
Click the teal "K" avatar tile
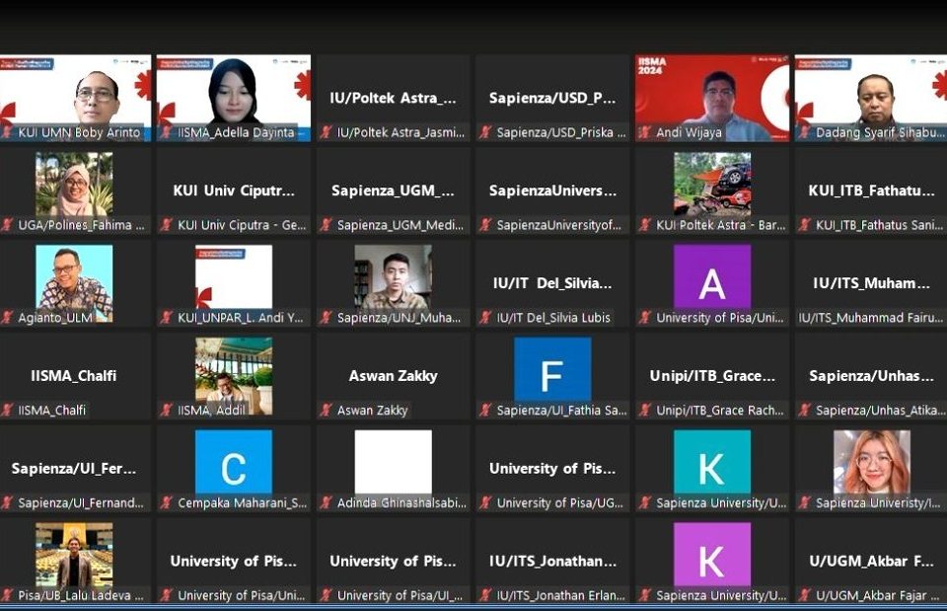(x=711, y=462)
